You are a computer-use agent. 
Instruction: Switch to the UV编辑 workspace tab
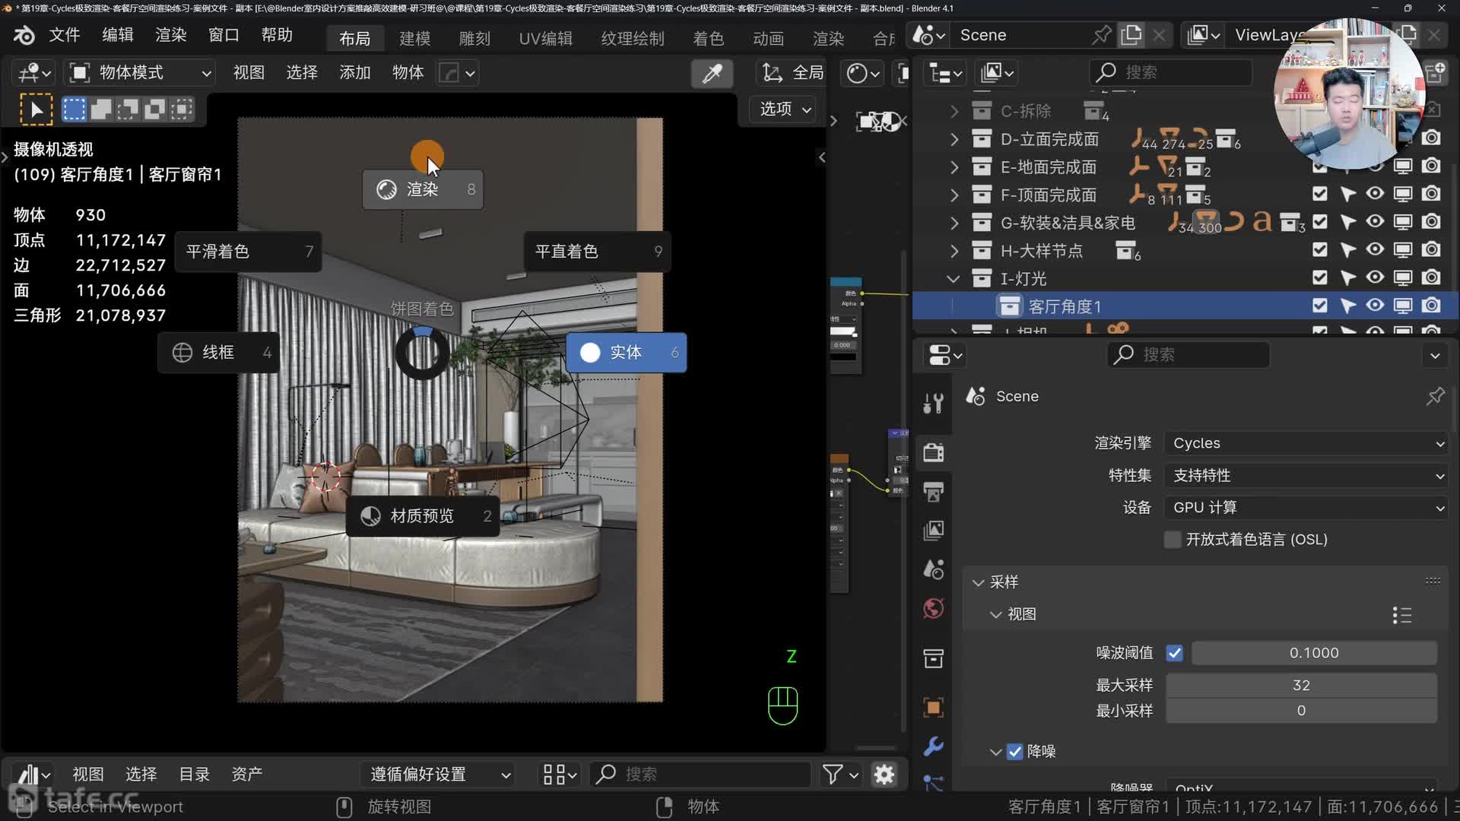(545, 38)
